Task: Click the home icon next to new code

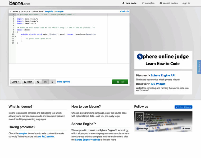Action: pyautogui.click(x=123, y=3)
